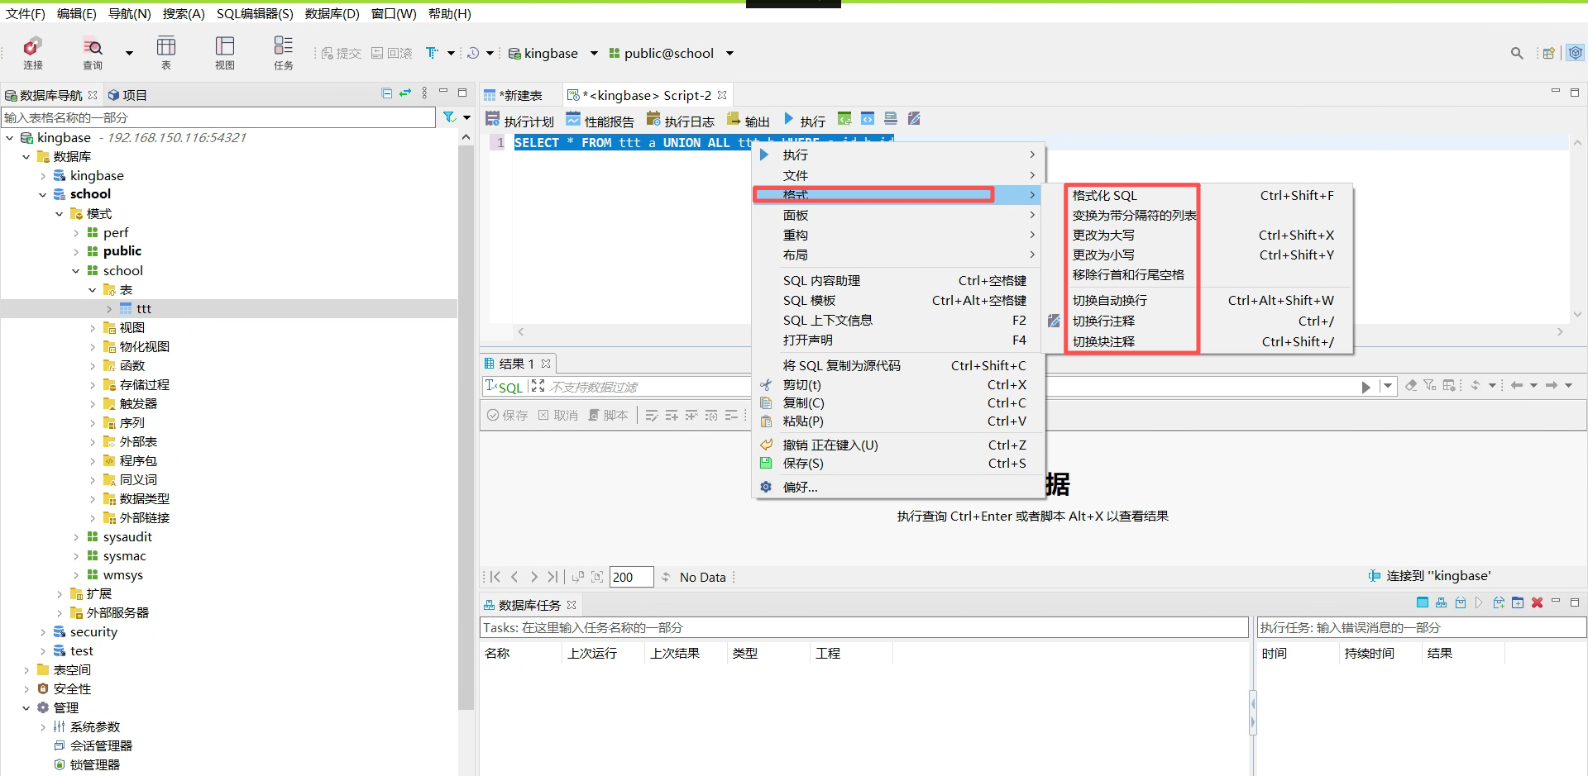Toggle 切换行注释 line comment
The width and height of the screenshot is (1588, 776).
pyautogui.click(x=1103, y=321)
